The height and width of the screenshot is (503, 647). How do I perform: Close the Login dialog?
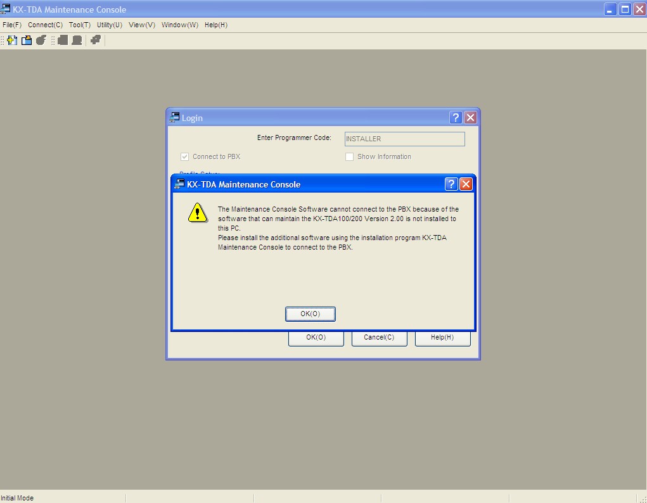pyautogui.click(x=470, y=118)
